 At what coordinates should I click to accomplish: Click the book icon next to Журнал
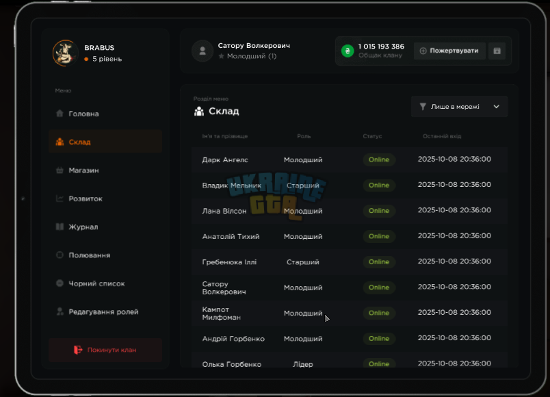(60, 227)
